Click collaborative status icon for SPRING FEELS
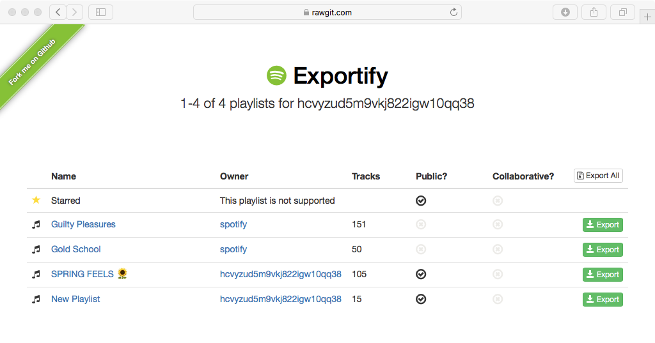Viewport: 655px width, 343px height. (x=498, y=274)
